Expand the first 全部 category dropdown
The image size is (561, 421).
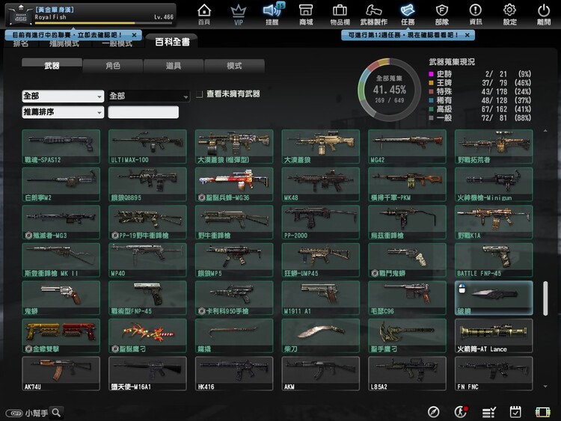pyautogui.click(x=63, y=96)
